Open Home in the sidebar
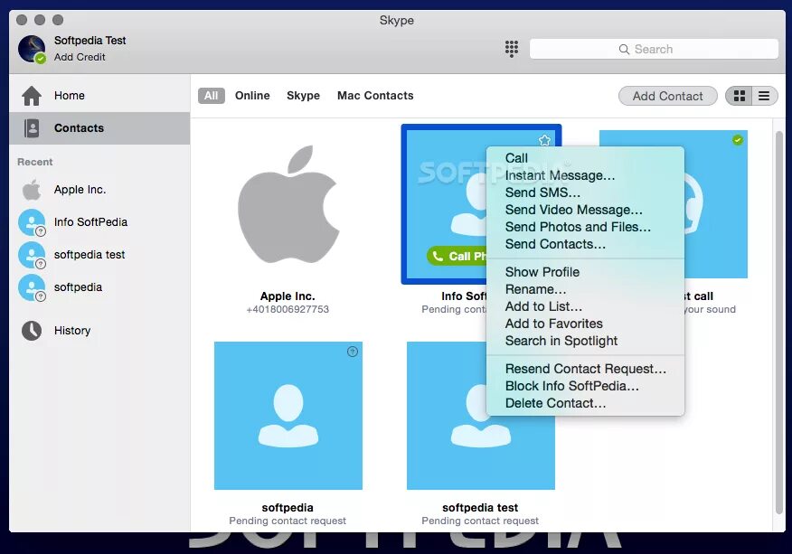 click(x=99, y=96)
